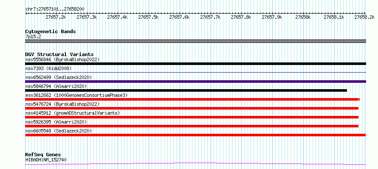Click the 27657.4k ruler tick label

click(117, 17)
